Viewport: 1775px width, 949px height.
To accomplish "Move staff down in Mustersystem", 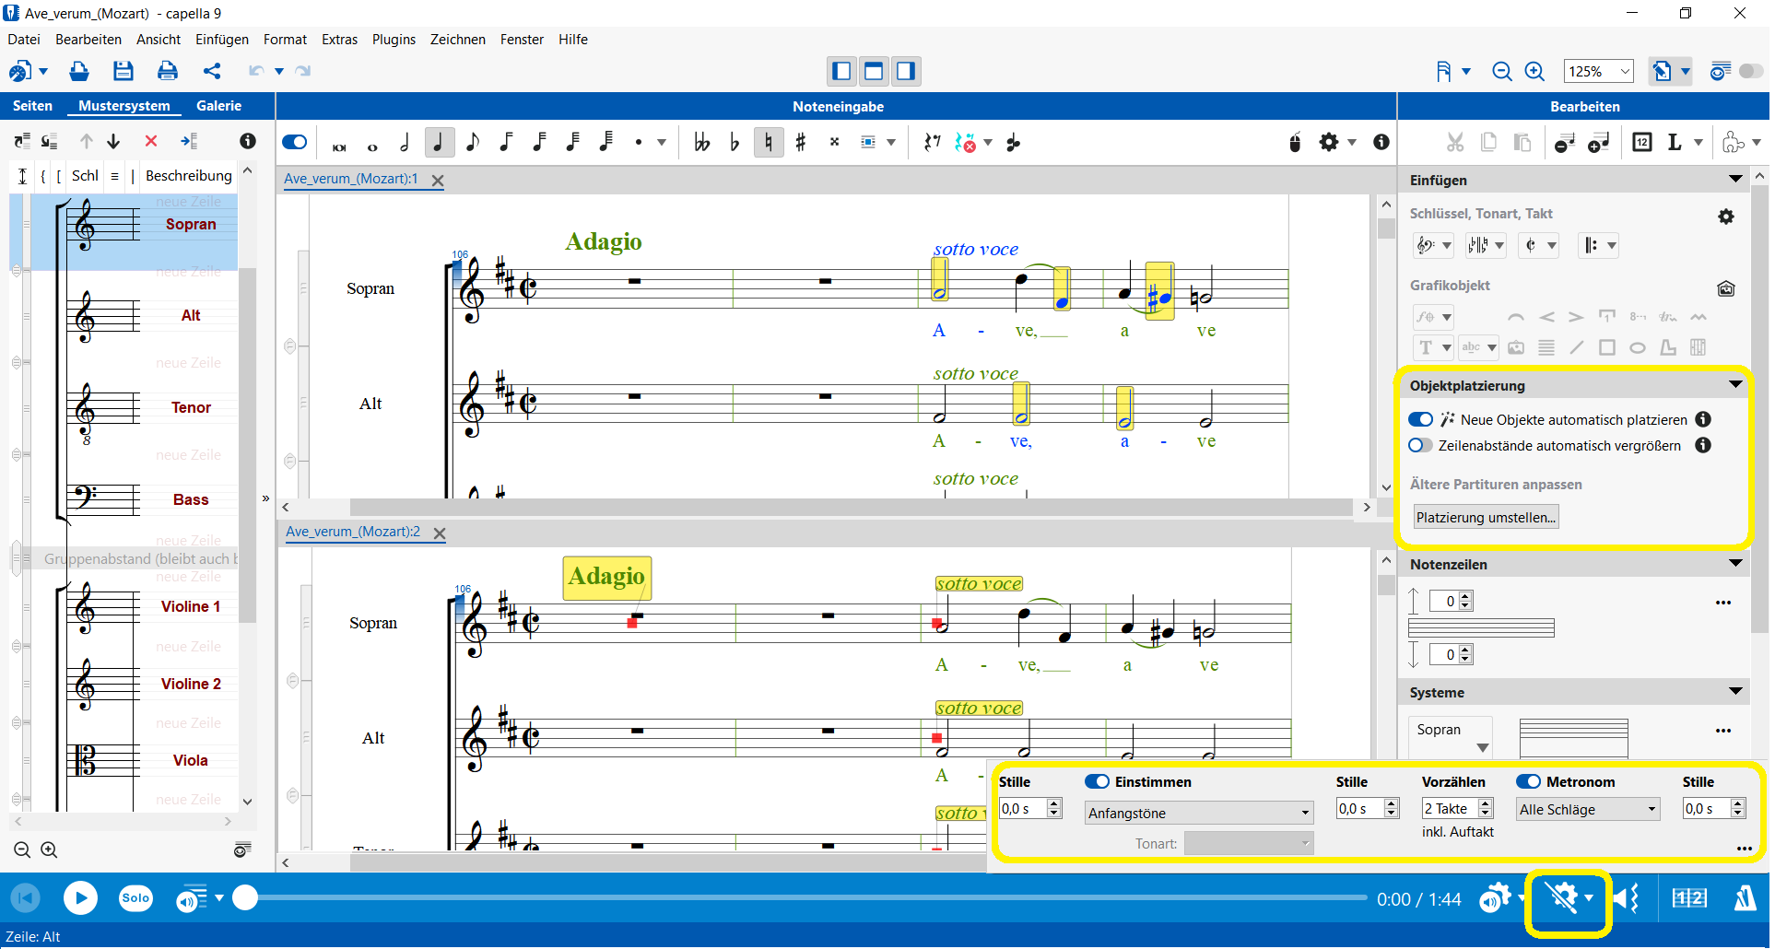I will click(113, 141).
